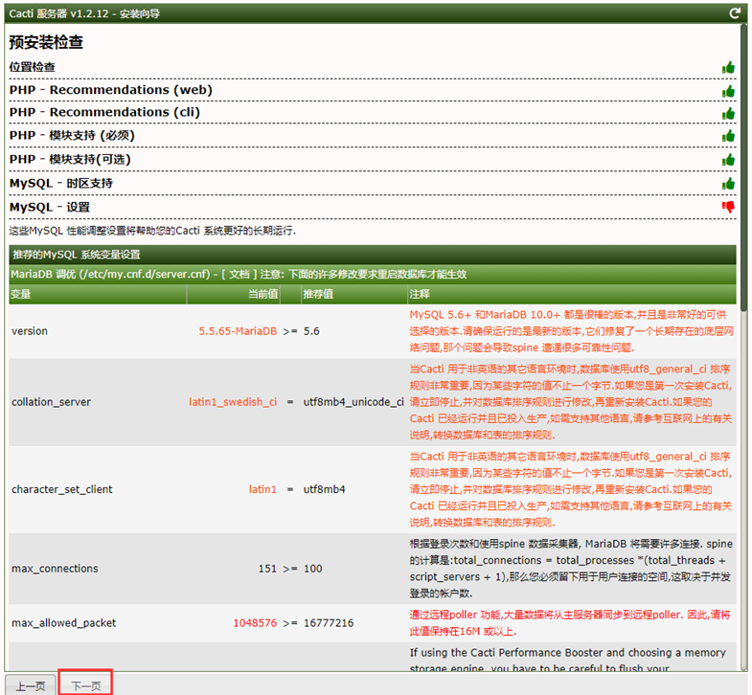Click recommended value utf8mb4
The width and height of the screenshot is (752, 695).
click(324, 489)
